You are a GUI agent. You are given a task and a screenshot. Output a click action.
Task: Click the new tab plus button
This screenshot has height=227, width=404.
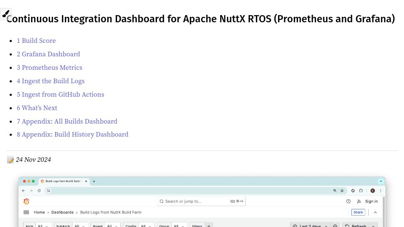[x=94, y=181]
